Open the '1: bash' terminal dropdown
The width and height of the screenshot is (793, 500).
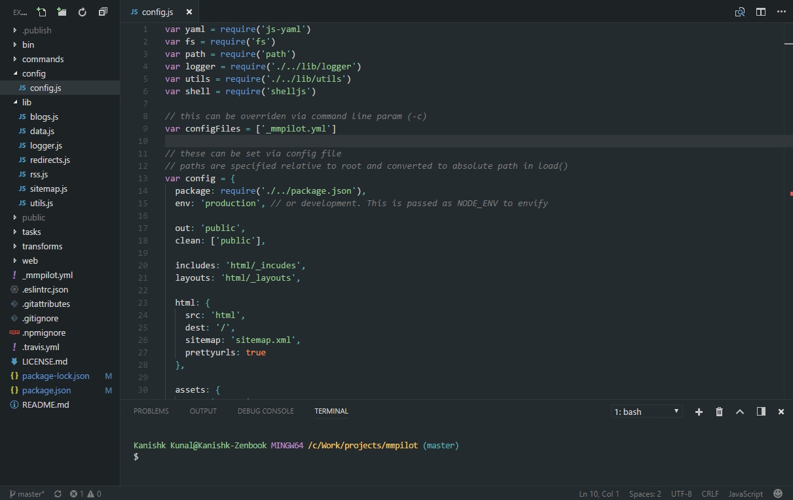[646, 411]
